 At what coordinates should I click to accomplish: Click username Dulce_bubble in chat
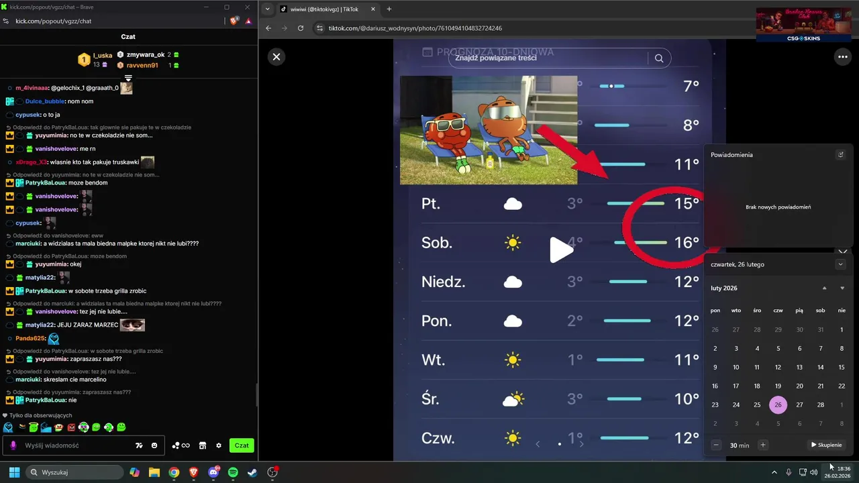pyautogui.click(x=44, y=101)
